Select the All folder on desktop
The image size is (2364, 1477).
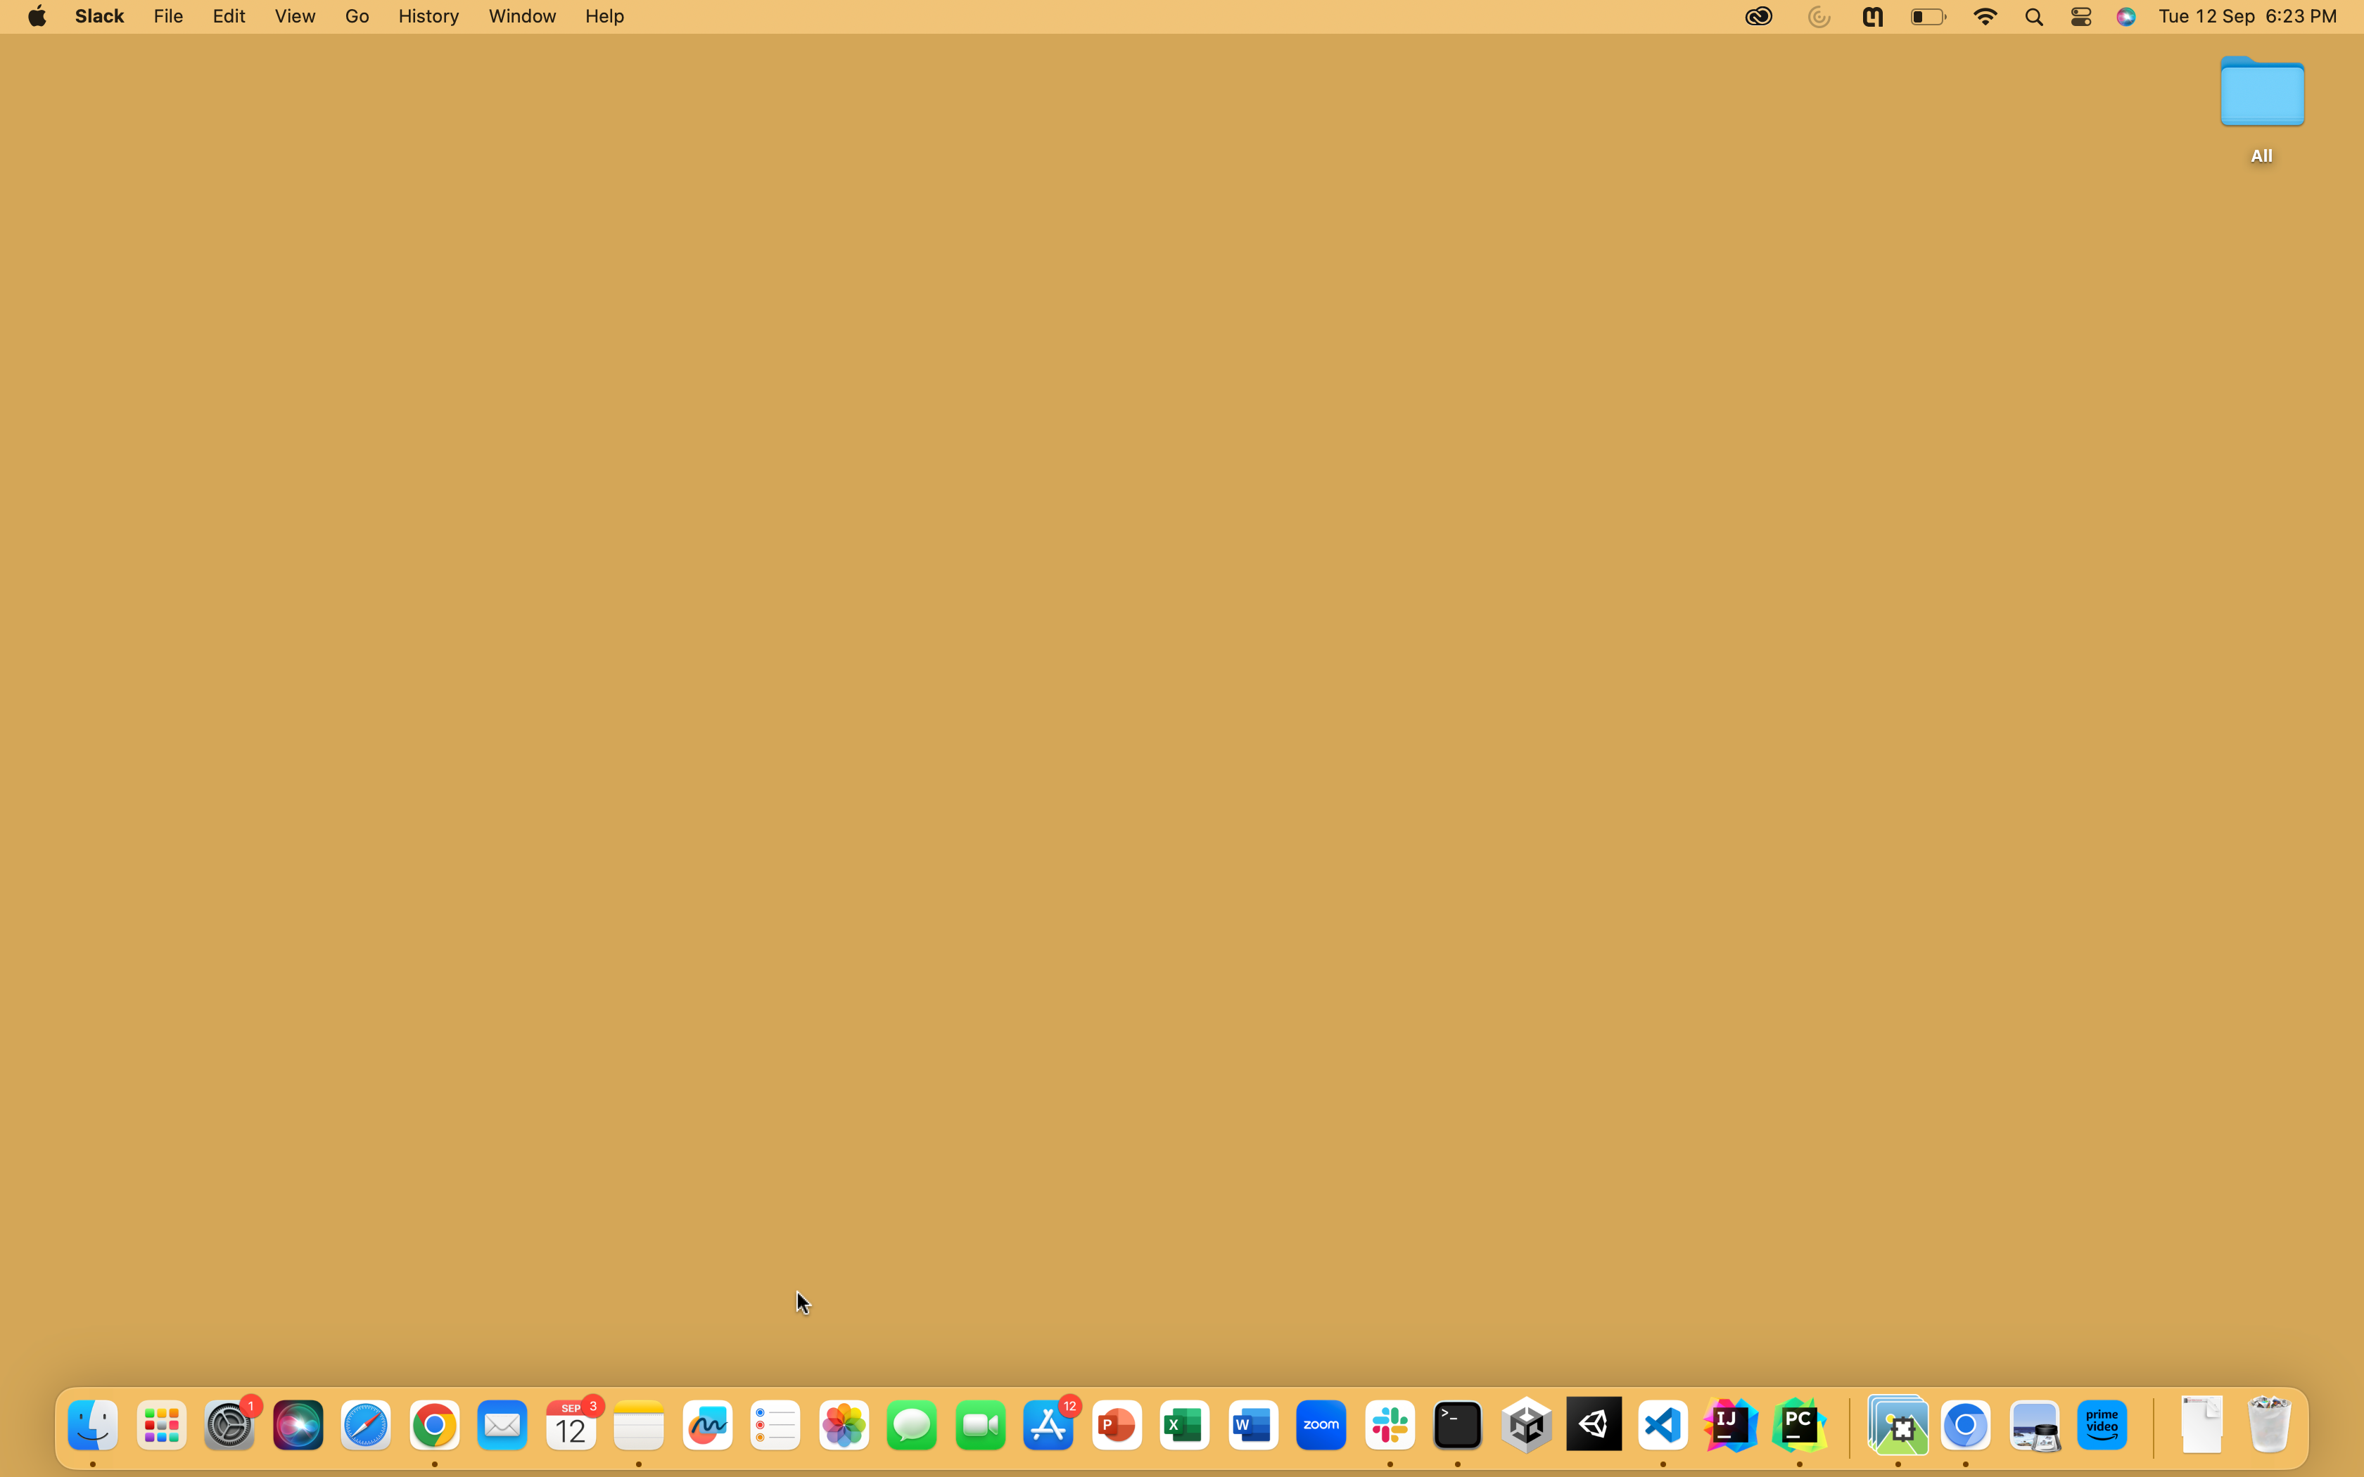[x=2261, y=110]
